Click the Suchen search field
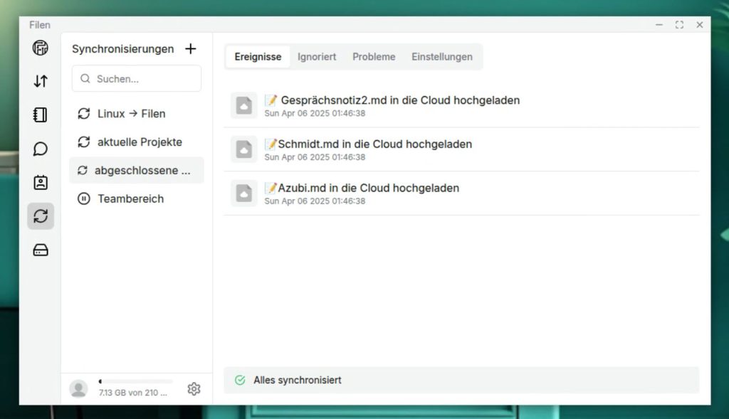The width and height of the screenshot is (729, 419). [137, 79]
